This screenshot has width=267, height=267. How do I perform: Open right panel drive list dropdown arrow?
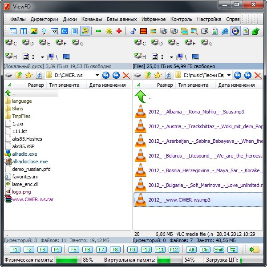pos(171,57)
